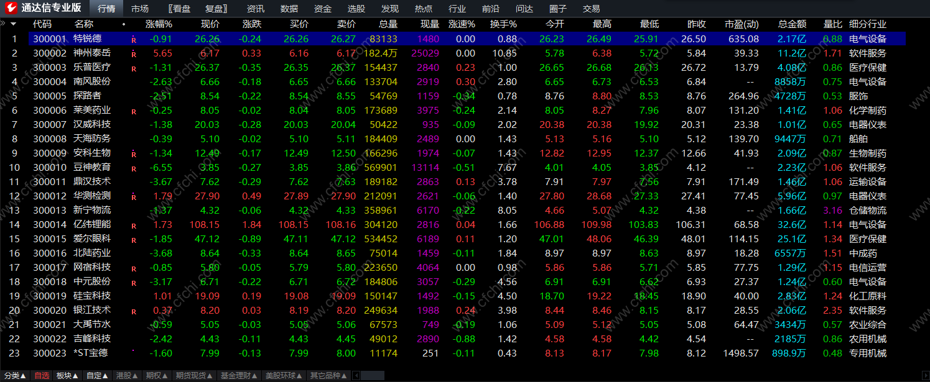Select the 天海防务 stock name

[93, 139]
